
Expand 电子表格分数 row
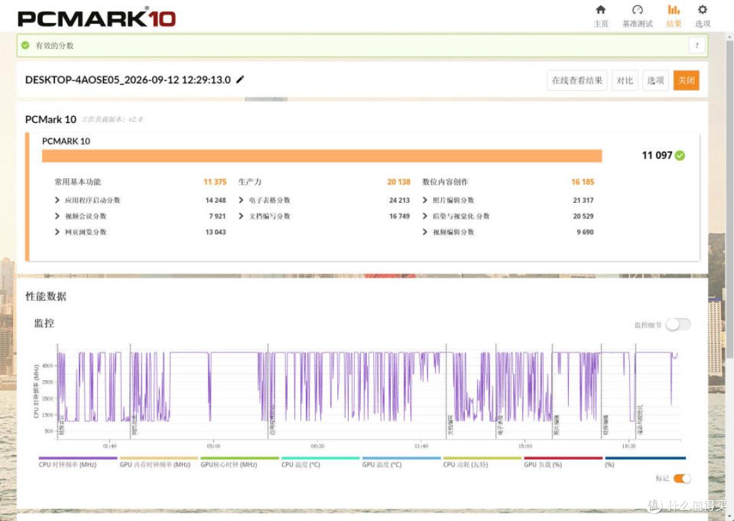[241, 200]
